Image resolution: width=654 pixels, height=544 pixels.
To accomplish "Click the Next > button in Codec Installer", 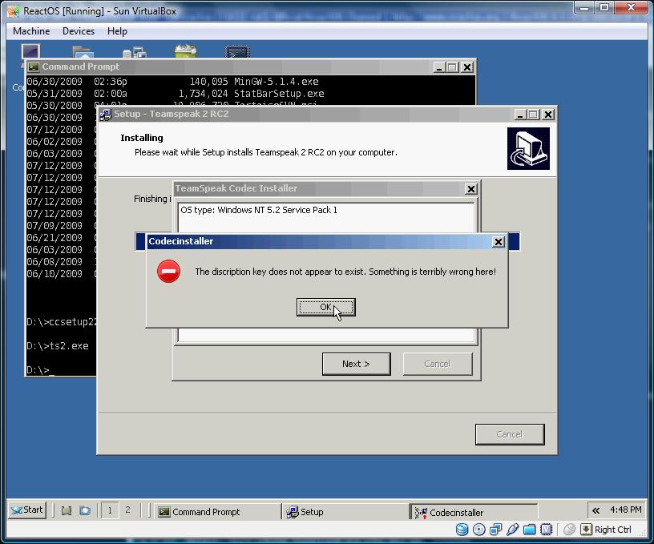I will click(x=356, y=364).
